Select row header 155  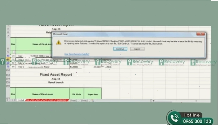tap(8, 82)
